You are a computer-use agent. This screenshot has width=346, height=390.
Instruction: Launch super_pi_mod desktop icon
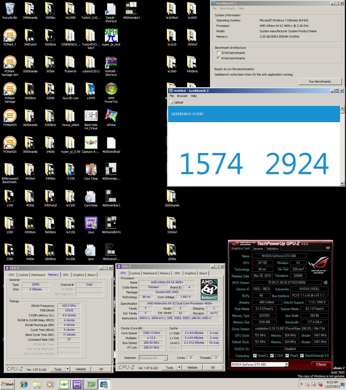[111, 38]
